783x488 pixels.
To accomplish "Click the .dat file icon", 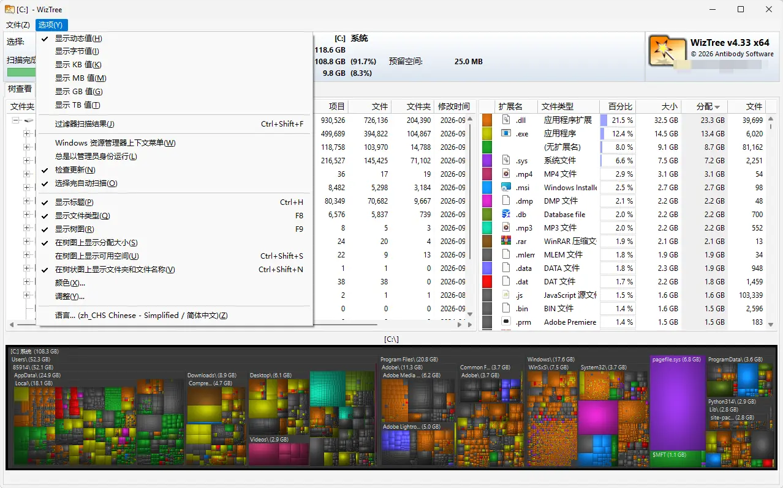I will [x=506, y=281].
